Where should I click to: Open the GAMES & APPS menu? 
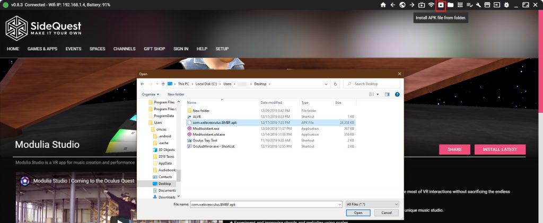coord(42,49)
